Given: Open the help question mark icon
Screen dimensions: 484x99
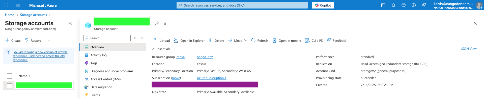Looking at the screenshot, I should tap(414, 5).
